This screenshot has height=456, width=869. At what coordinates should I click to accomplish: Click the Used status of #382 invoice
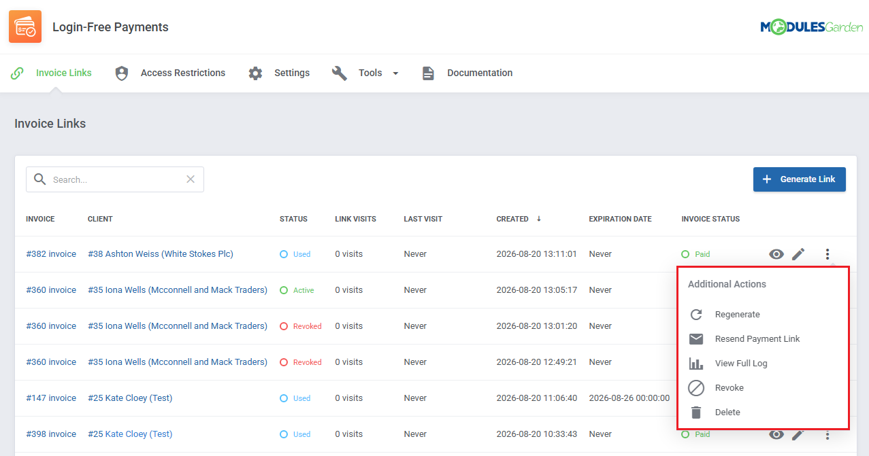tap(295, 254)
